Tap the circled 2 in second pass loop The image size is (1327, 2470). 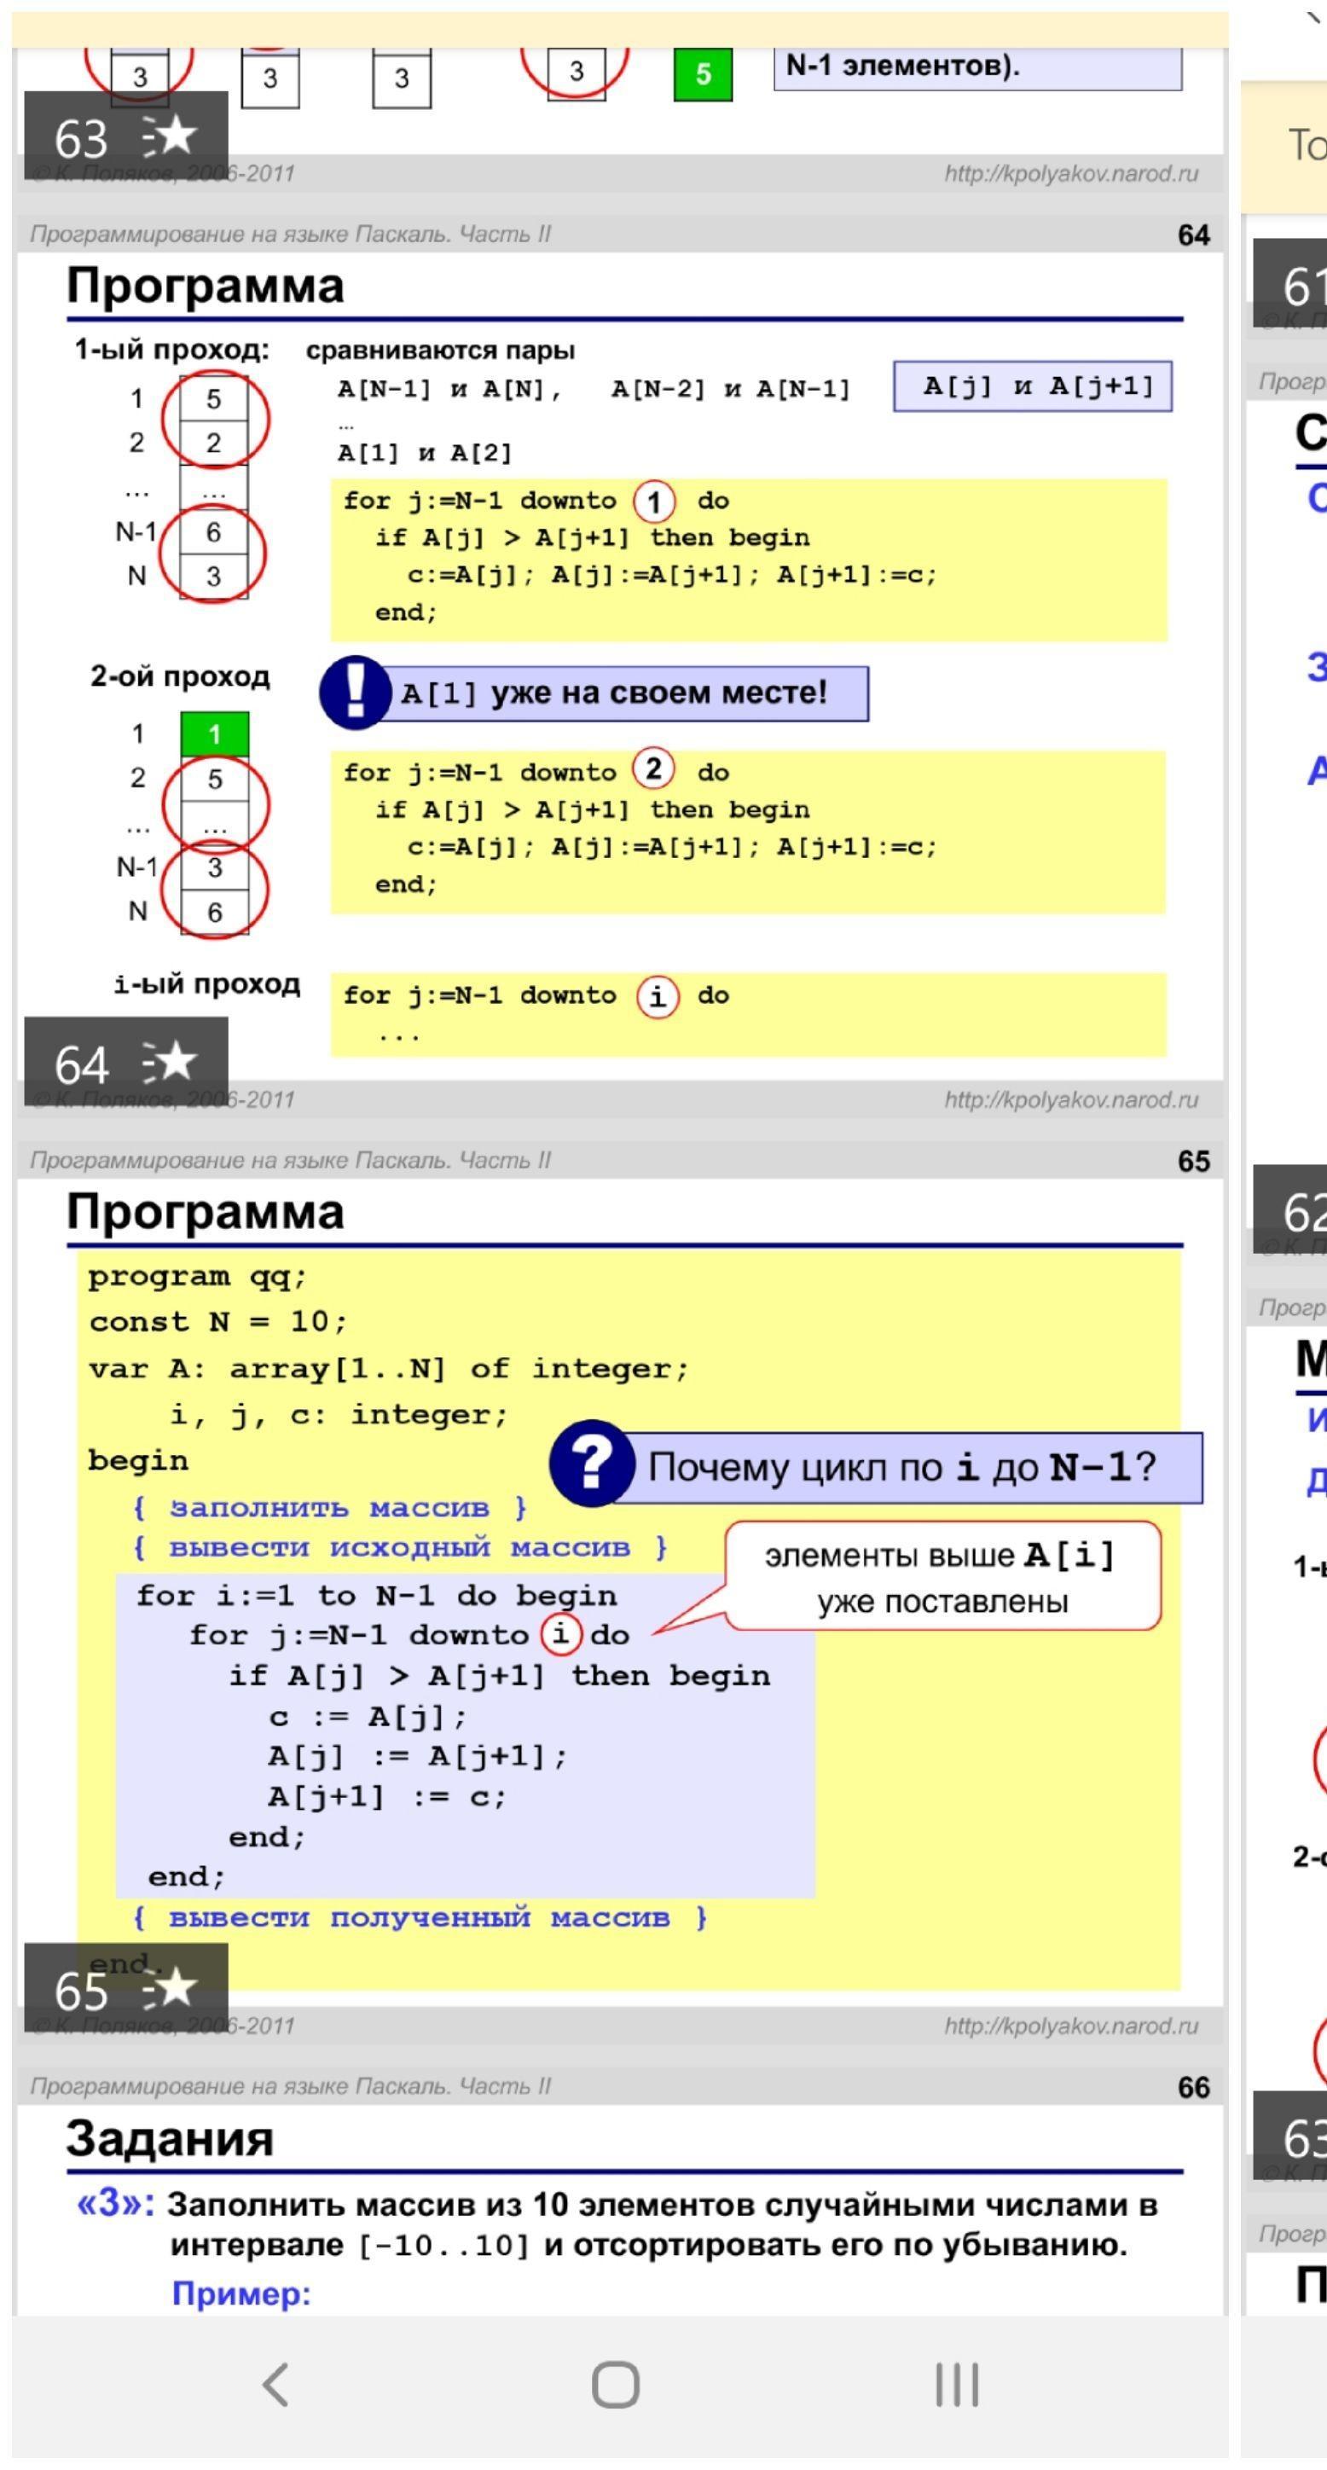654,769
